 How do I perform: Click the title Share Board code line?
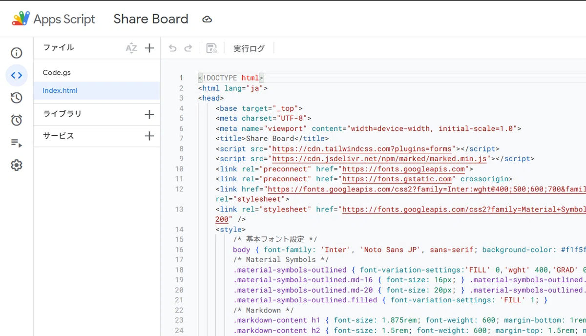click(x=272, y=139)
